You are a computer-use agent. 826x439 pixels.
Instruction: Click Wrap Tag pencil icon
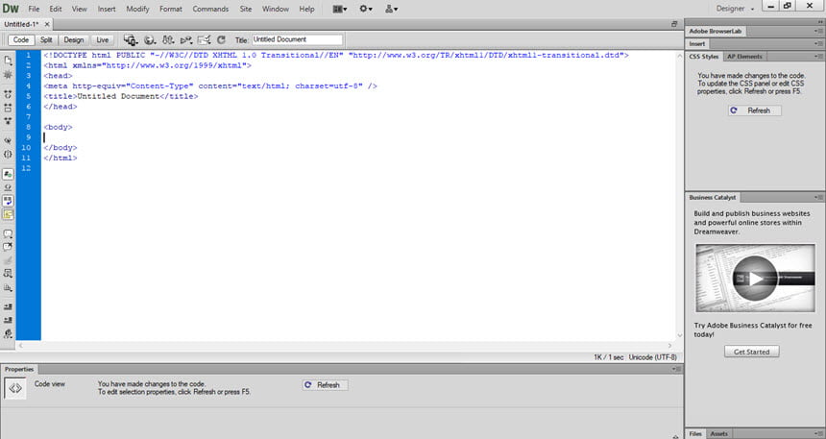8,260
